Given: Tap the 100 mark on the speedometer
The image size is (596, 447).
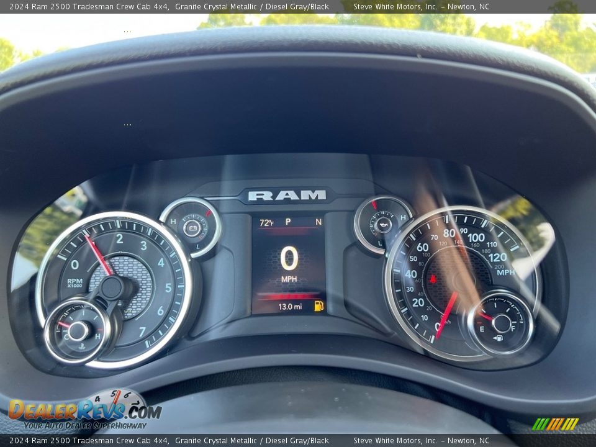Looking at the screenshot, I should (x=476, y=238).
